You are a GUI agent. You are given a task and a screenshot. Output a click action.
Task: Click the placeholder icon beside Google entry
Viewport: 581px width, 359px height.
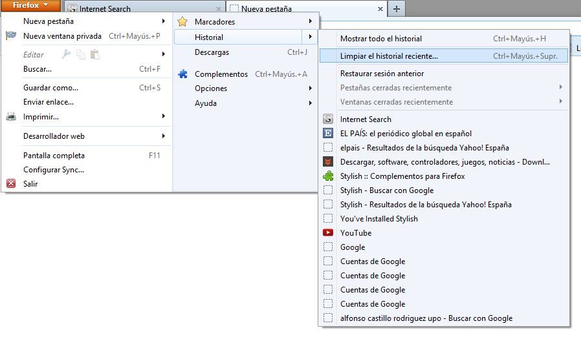(328, 247)
